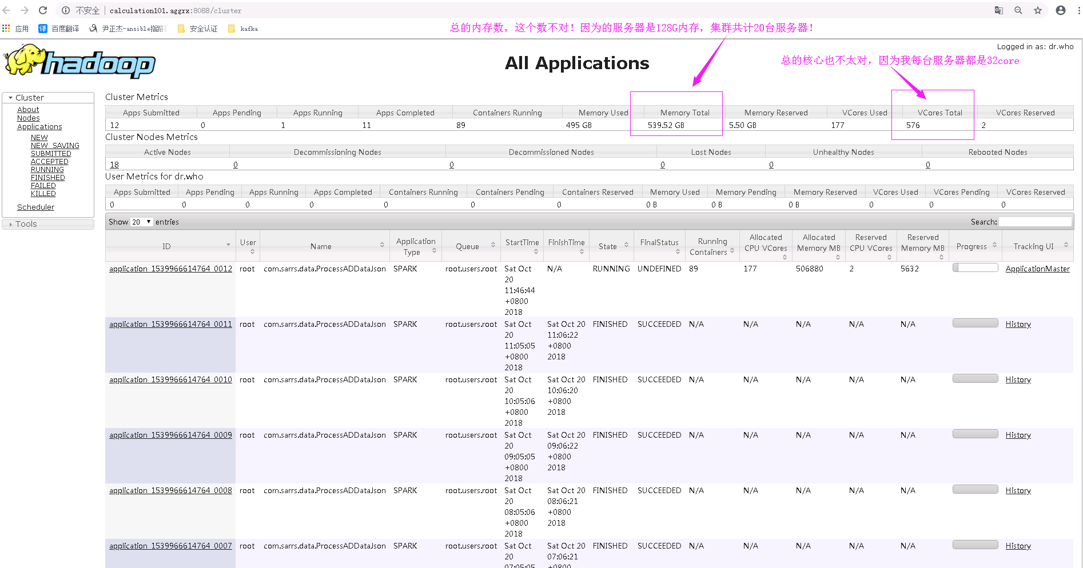This screenshot has height=568, width=1083.
Task: Click the browser forward arrow
Action: pyautogui.click(x=25, y=10)
